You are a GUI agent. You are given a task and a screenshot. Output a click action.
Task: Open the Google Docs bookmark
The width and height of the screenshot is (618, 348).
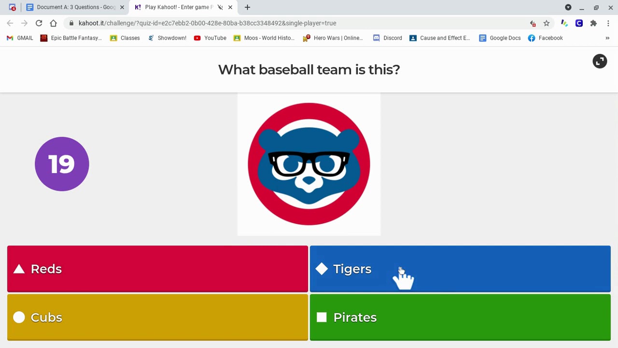pyautogui.click(x=500, y=38)
